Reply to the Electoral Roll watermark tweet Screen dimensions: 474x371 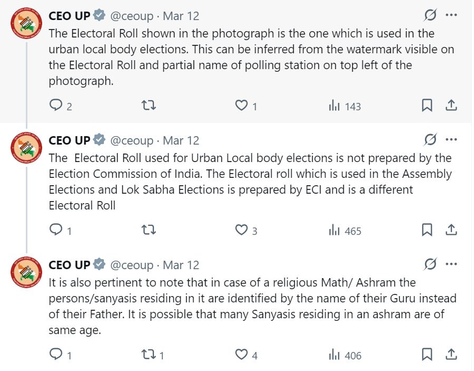[55, 105]
